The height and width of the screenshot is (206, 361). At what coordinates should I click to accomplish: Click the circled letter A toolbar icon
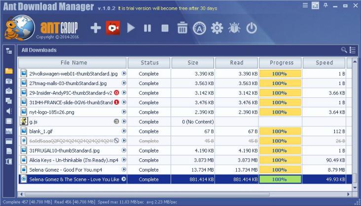199,28
